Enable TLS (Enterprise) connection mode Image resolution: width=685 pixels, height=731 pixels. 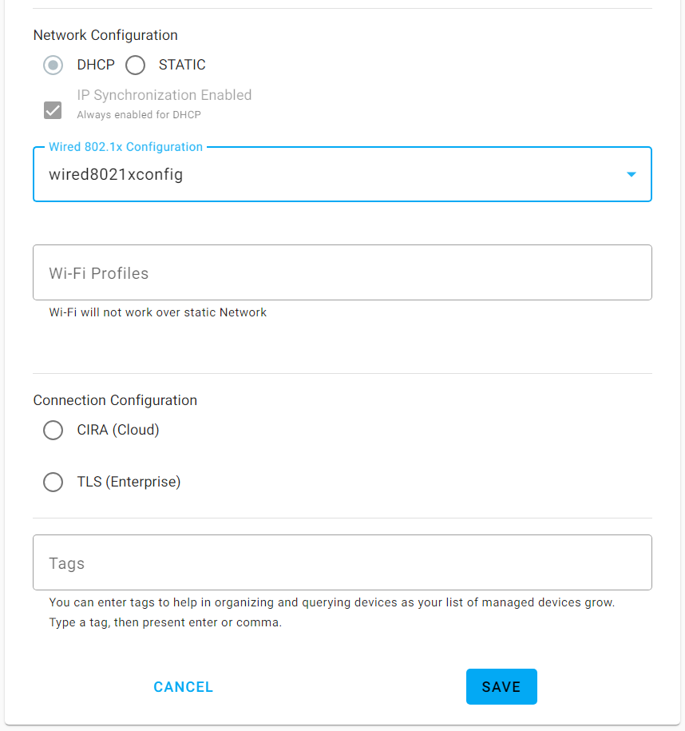pyautogui.click(x=53, y=482)
